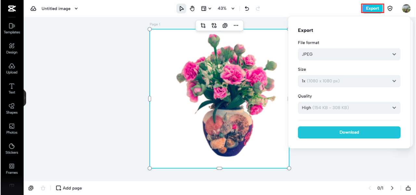Click the Page 1 label

155,24
